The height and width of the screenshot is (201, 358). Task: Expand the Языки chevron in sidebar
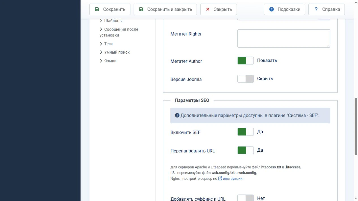coord(101,61)
